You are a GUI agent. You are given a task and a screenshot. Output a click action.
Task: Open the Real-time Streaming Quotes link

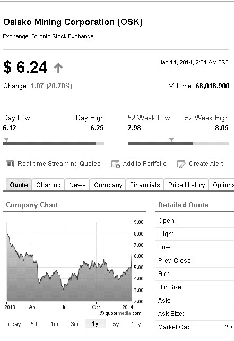pyautogui.click(x=59, y=164)
